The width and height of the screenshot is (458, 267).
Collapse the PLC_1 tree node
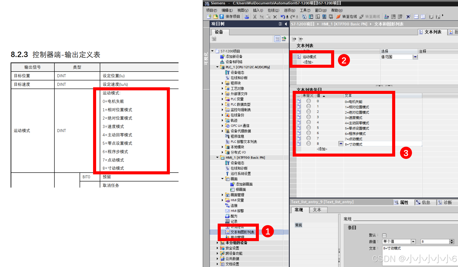pos(217,67)
